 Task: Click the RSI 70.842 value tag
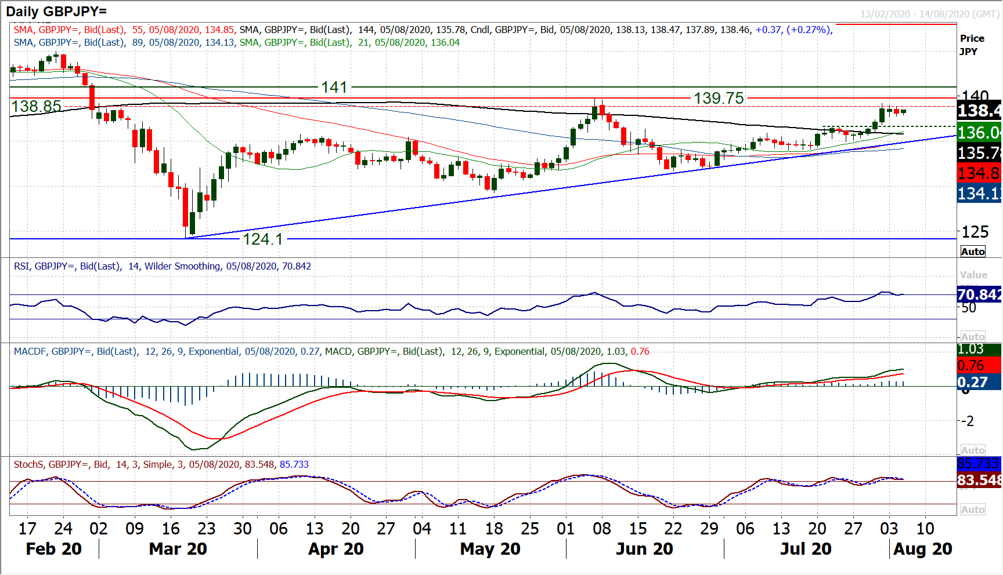pyautogui.click(x=979, y=294)
